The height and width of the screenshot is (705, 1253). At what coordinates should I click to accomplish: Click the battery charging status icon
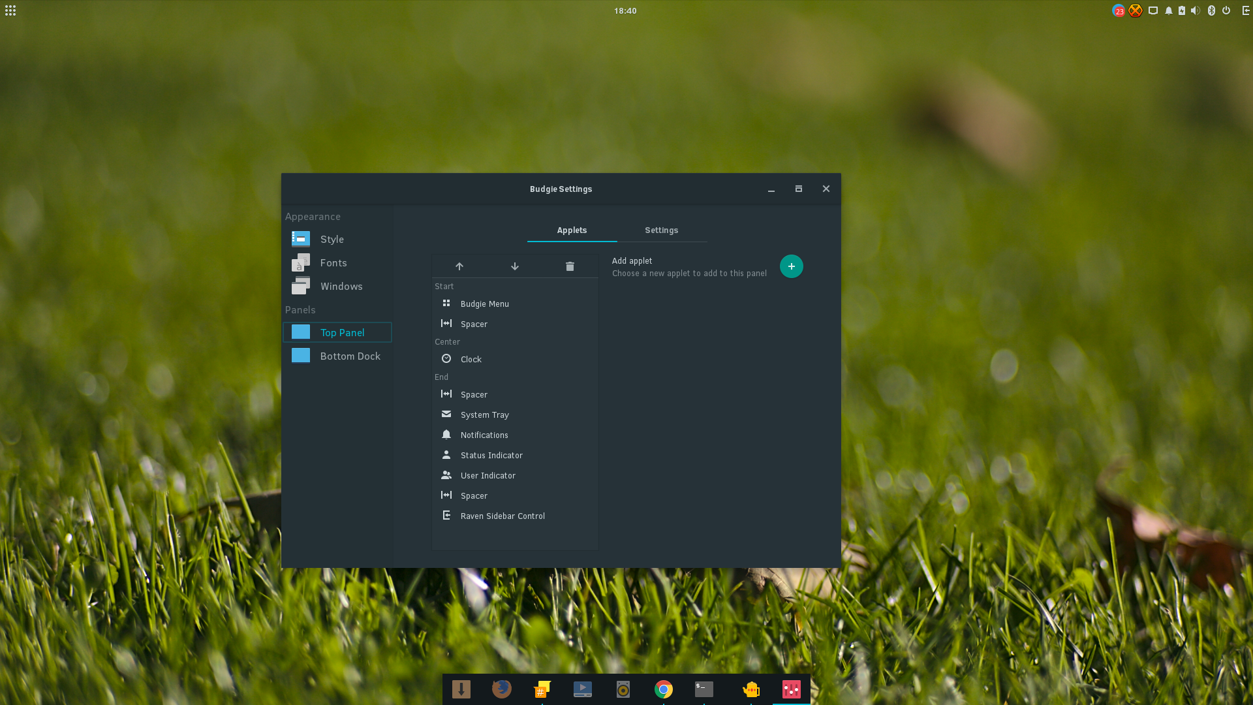click(1182, 10)
